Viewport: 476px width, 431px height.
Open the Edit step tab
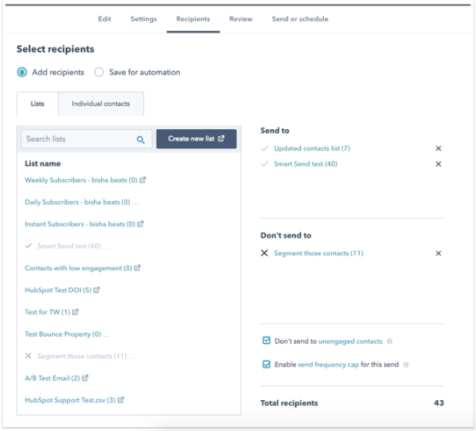pos(105,19)
